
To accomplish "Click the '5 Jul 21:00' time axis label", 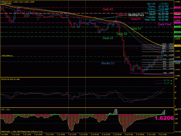I will [72, 135].
